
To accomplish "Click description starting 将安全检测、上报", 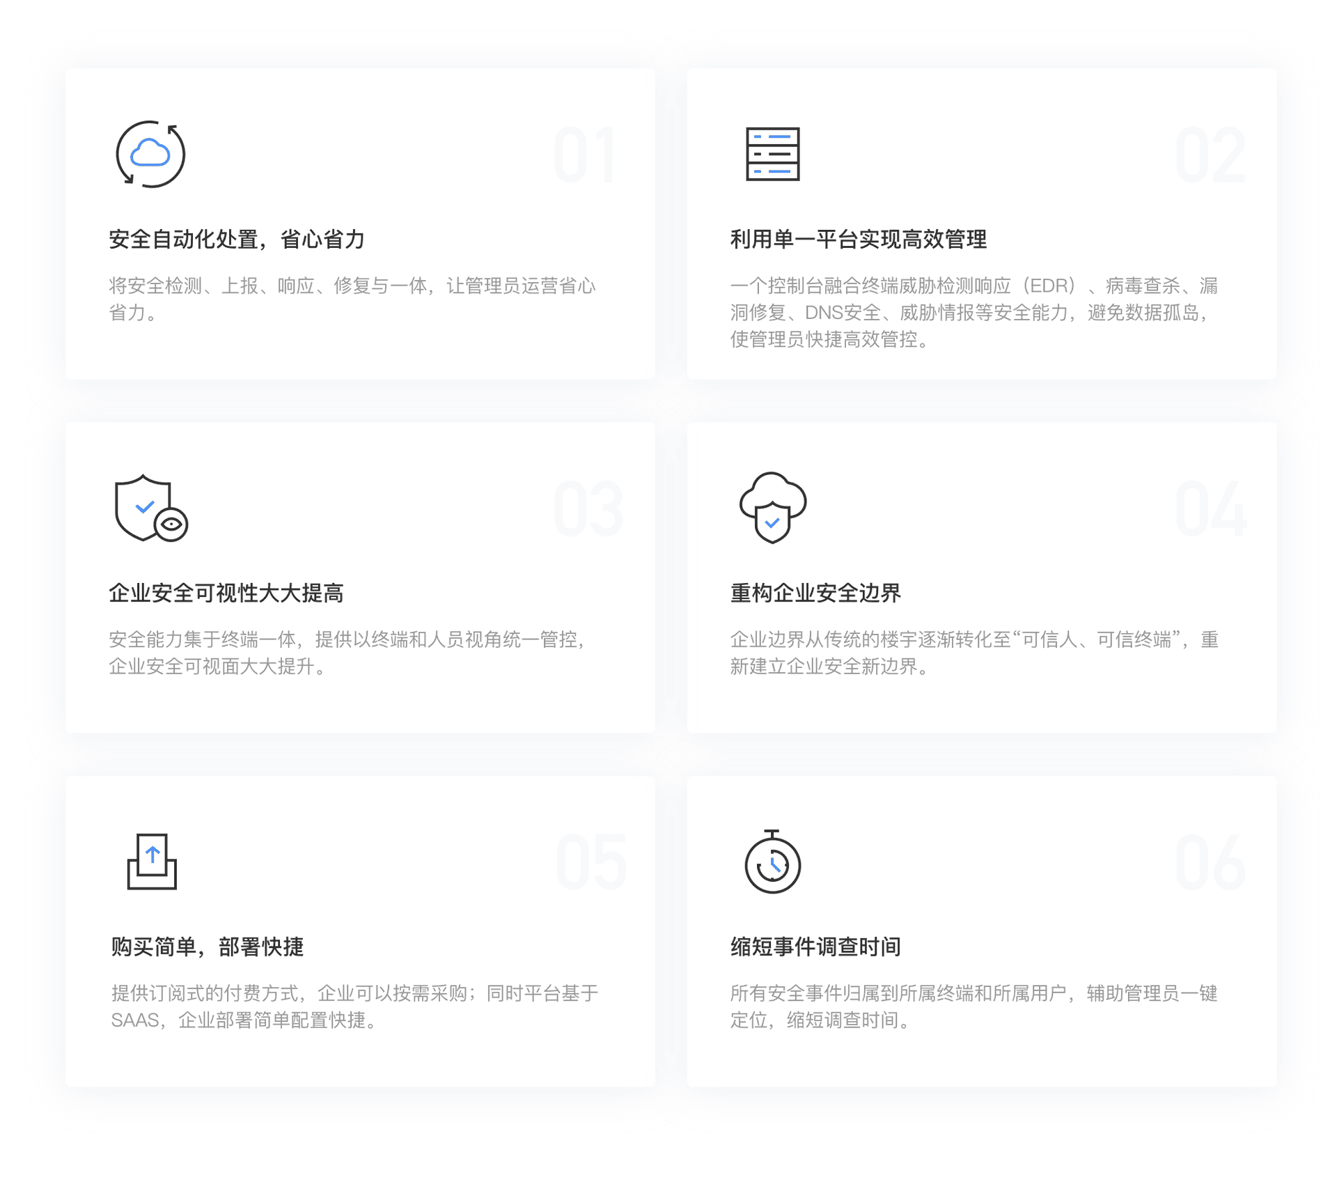I will 352,300.
